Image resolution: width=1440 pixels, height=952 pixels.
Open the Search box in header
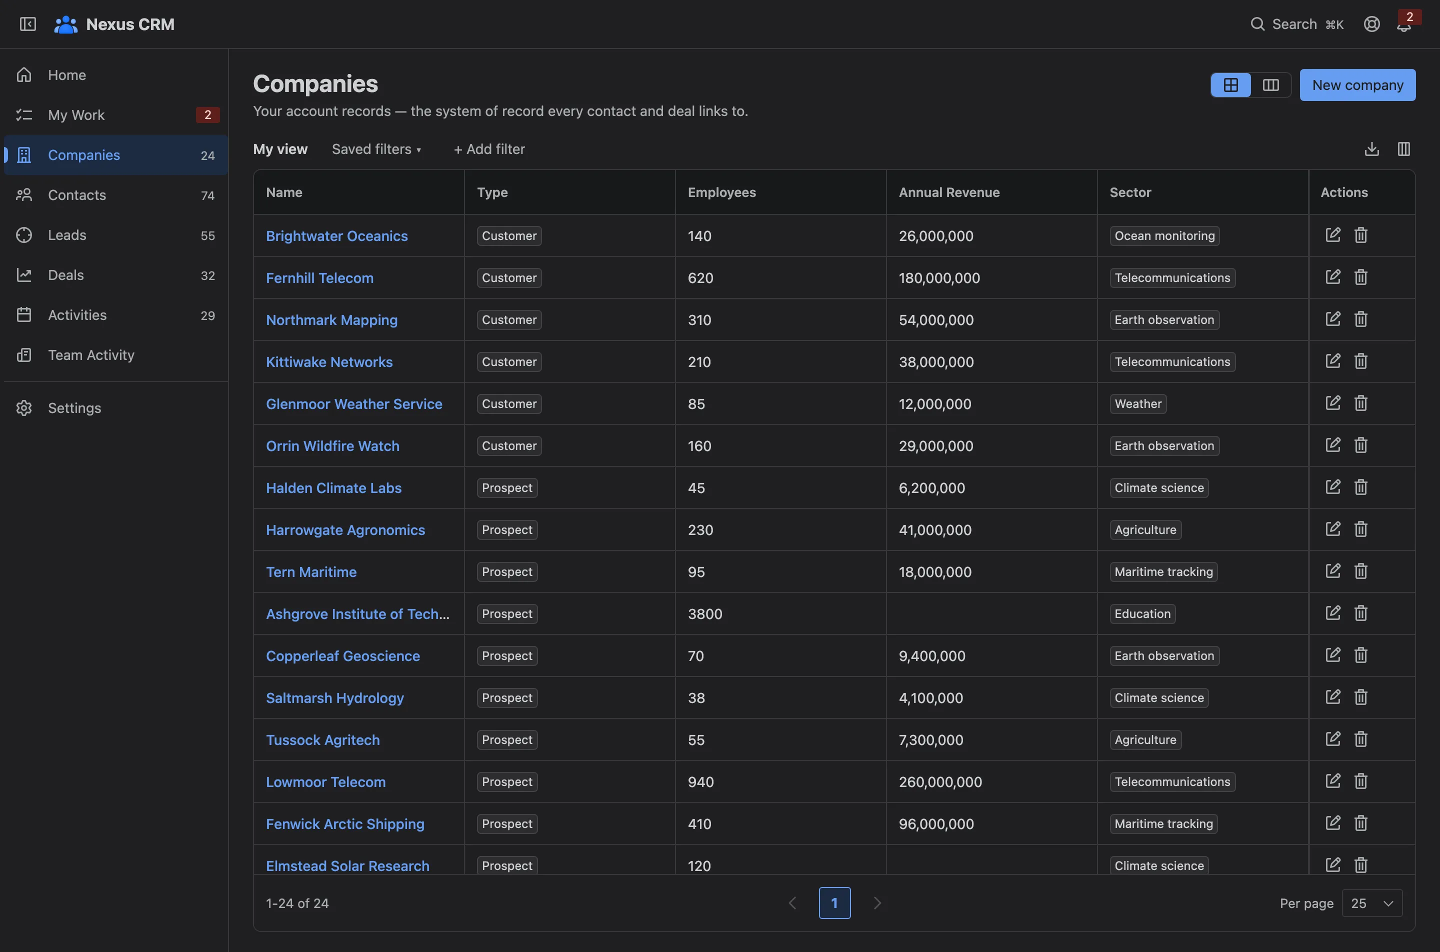1296,24
